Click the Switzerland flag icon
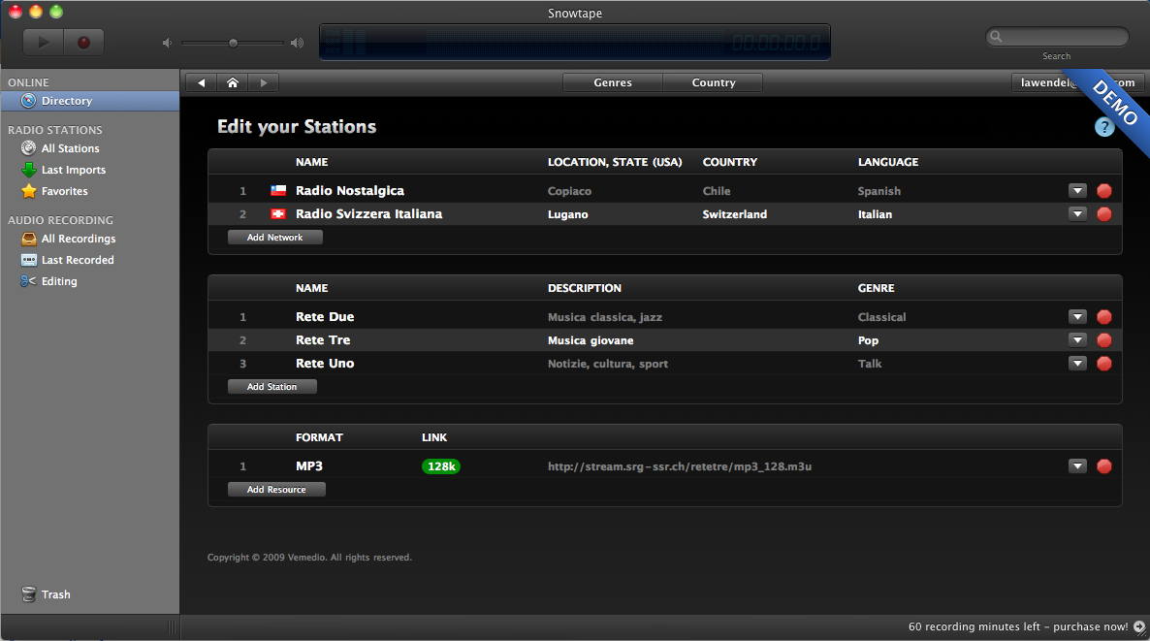The image size is (1150, 641). (278, 214)
